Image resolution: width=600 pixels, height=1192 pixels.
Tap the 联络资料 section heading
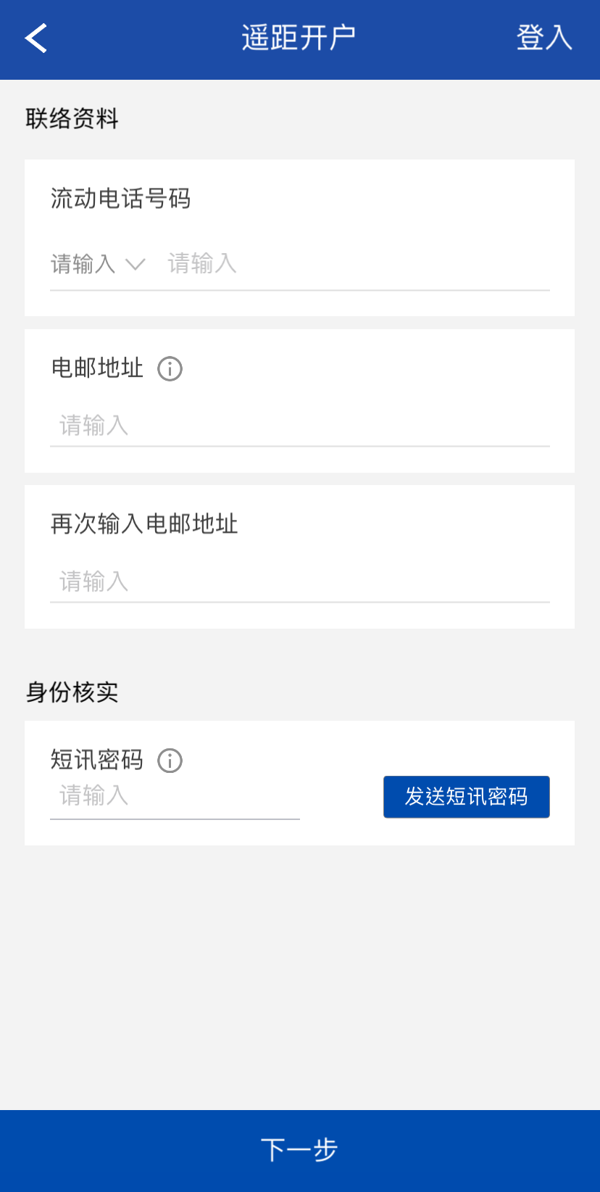pyautogui.click(x=72, y=118)
